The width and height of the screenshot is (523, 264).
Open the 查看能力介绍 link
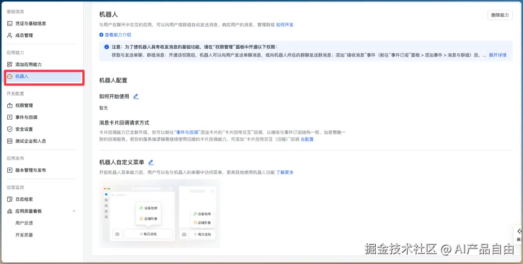[x=118, y=35]
